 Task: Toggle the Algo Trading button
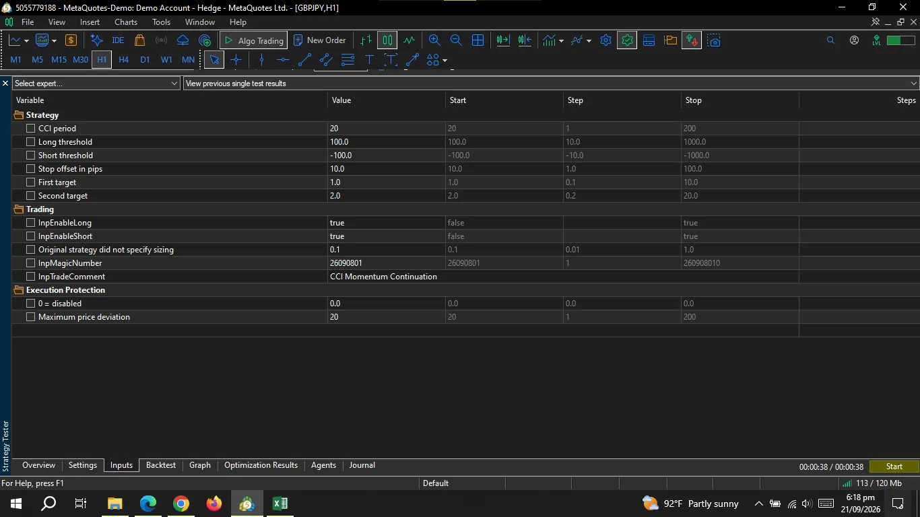[x=254, y=40]
